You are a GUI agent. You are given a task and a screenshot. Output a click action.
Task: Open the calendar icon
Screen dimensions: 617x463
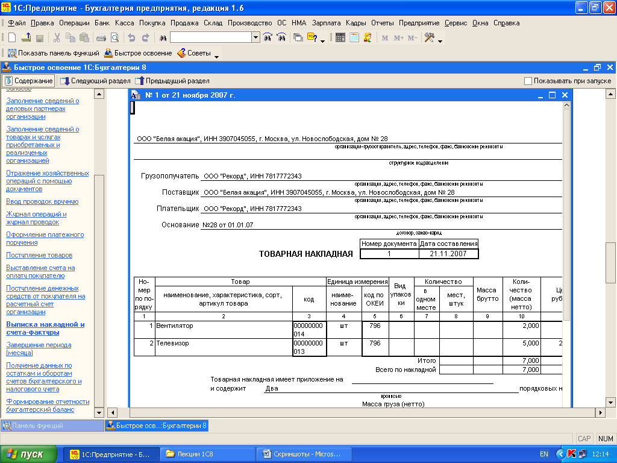coord(354,37)
